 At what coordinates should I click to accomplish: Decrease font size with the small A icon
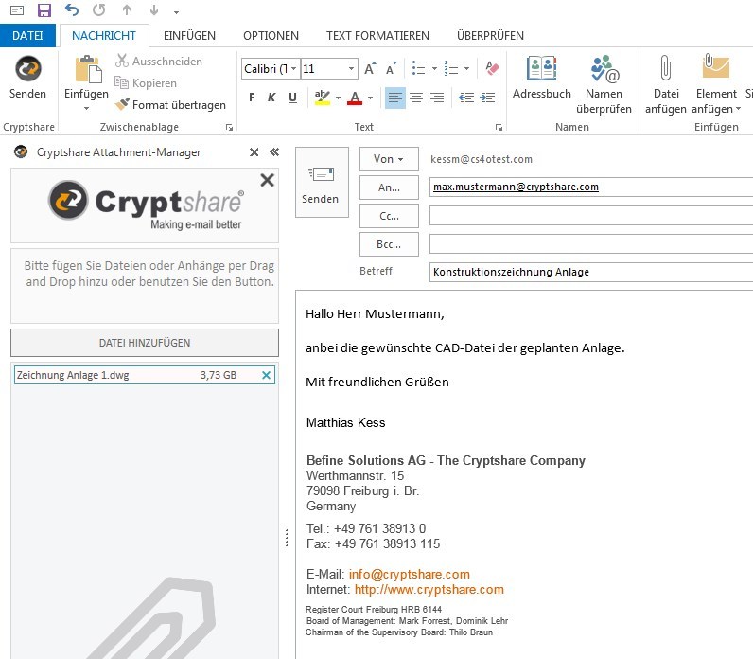pos(392,69)
